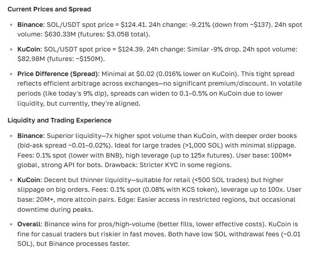316x255 pixels.
Task: Click bold "Binance" label before "Superior liquidity"
Action: click(30, 136)
